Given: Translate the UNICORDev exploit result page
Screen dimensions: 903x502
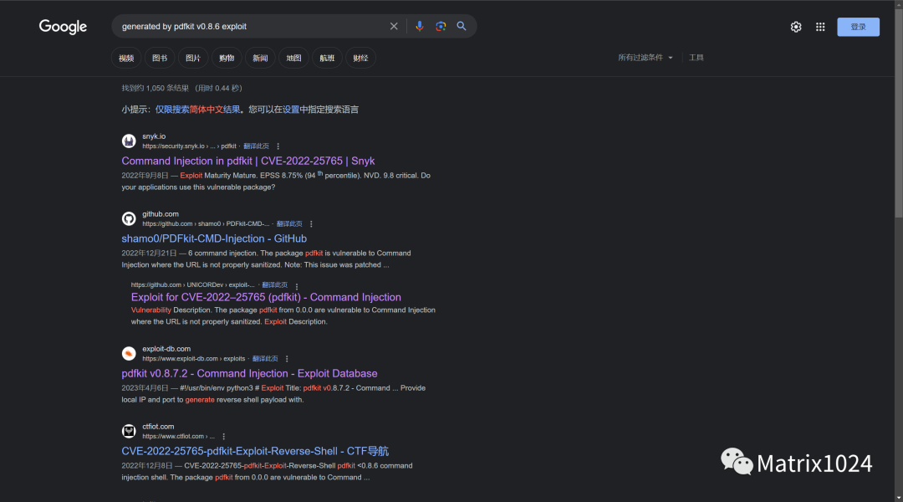Looking at the screenshot, I should 275,285.
